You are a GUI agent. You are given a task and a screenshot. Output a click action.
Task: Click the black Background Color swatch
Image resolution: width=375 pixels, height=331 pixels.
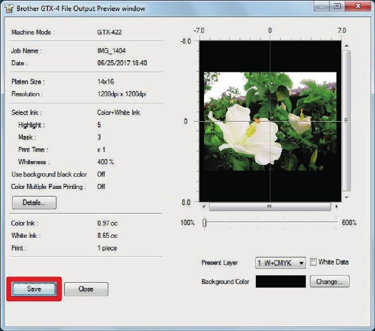(281, 282)
